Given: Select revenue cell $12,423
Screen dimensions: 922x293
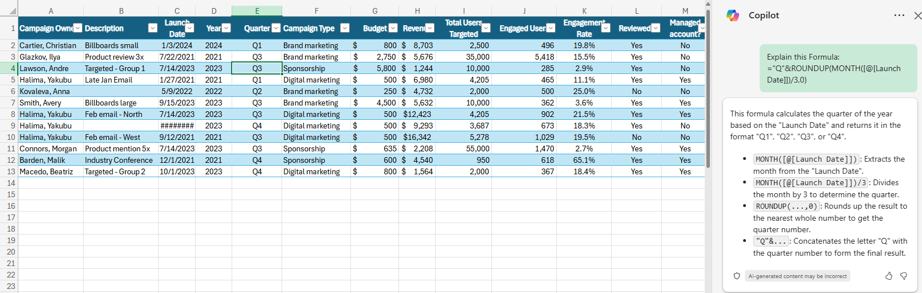Looking at the screenshot, I should click(417, 114).
